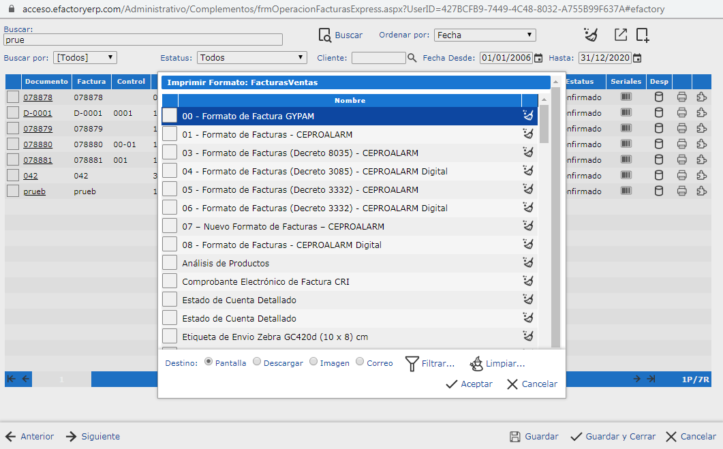Click broom icon for Análisis de Productos

tap(528, 262)
